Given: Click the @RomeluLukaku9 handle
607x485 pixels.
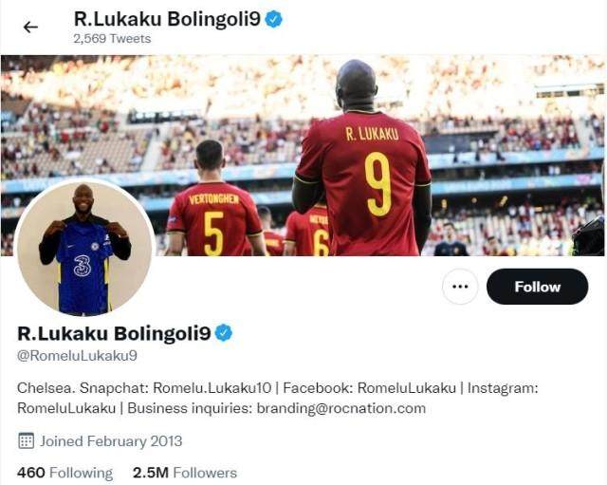Looking at the screenshot, I should point(78,356).
